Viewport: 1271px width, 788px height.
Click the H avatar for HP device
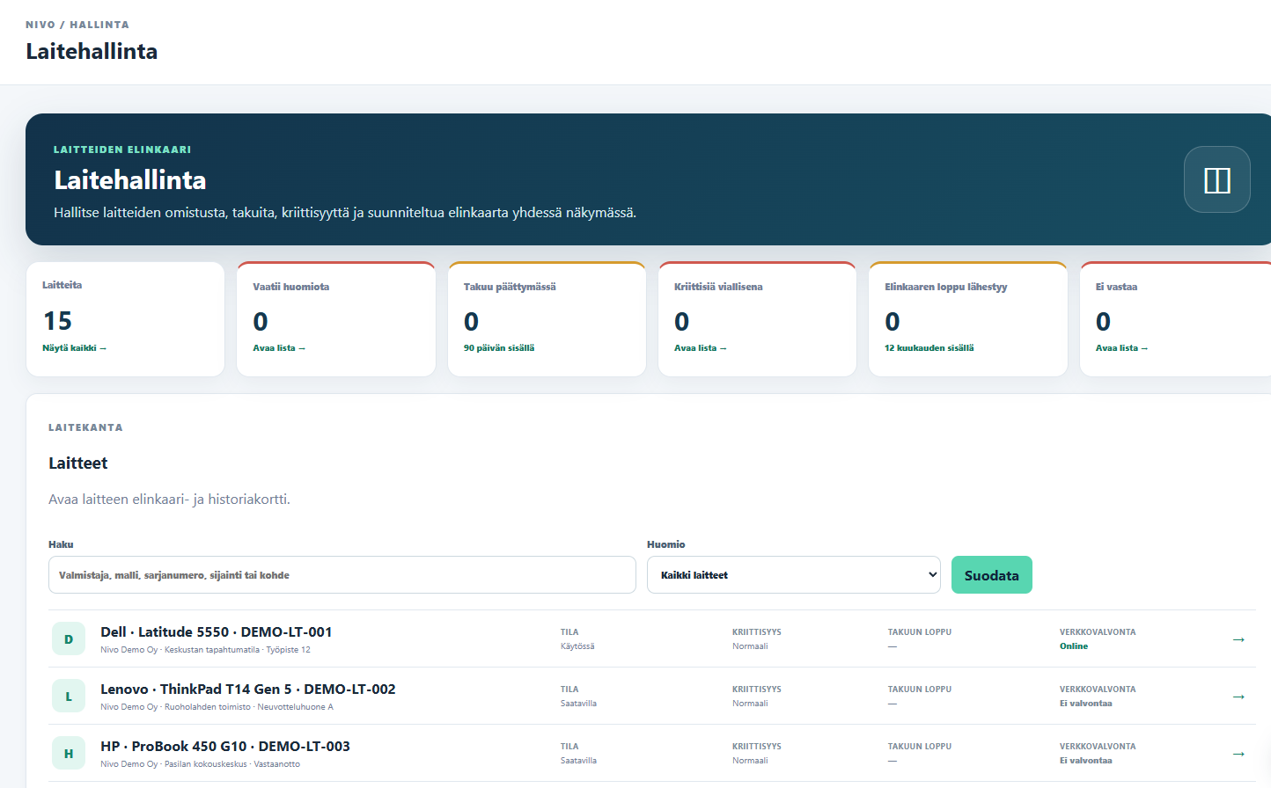tap(69, 754)
